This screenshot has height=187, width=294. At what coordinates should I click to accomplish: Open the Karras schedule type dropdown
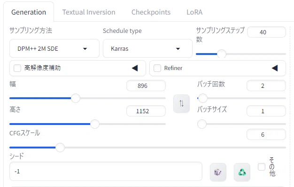pos(147,48)
